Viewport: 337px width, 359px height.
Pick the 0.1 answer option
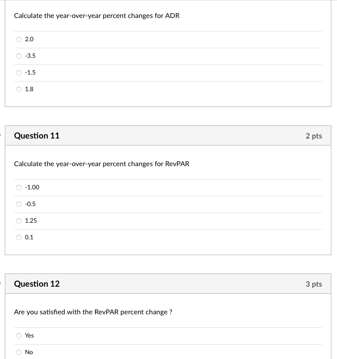click(x=19, y=237)
